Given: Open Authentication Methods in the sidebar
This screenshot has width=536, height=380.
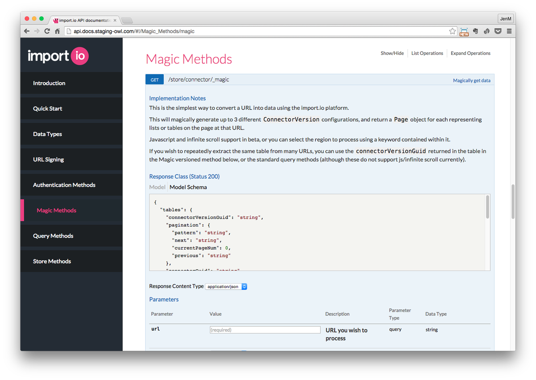Looking at the screenshot, I should 71,185.
